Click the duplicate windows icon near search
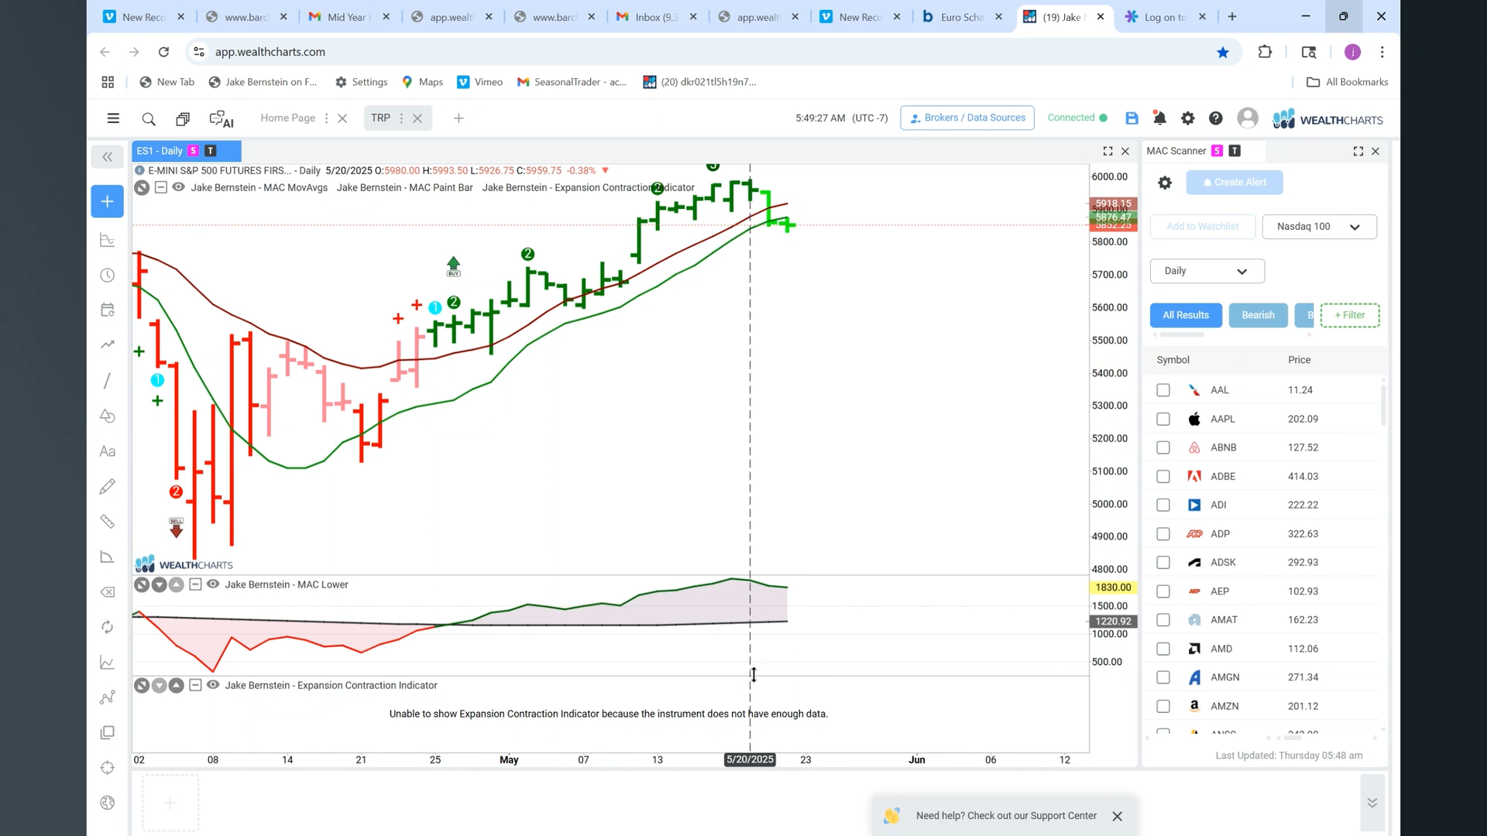 pos(183,118)
